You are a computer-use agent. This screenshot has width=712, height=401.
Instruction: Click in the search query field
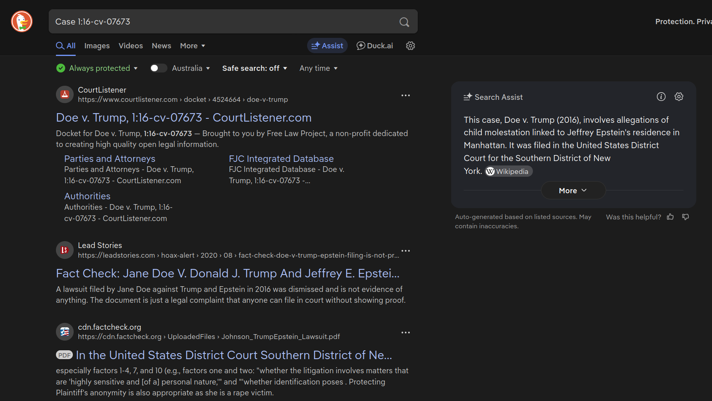224,22
